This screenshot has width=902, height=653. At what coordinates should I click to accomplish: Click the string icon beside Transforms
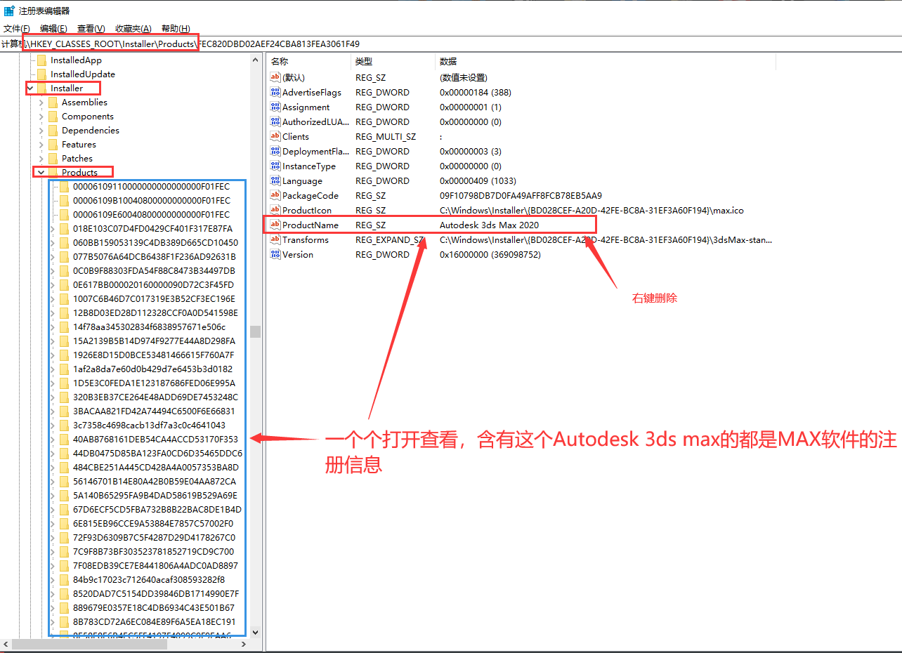(275, 239)
